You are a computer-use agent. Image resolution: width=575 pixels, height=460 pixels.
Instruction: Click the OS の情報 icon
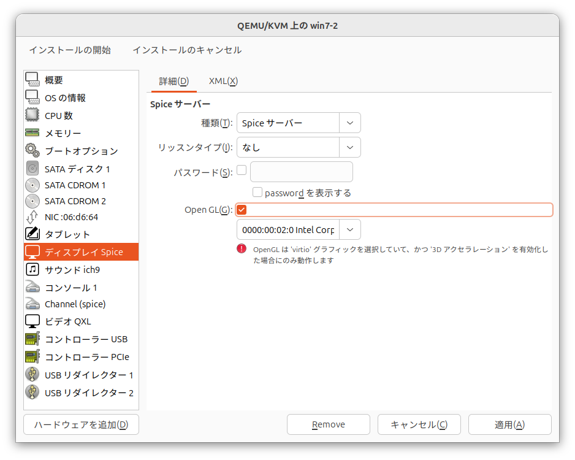tap(32, 97)
